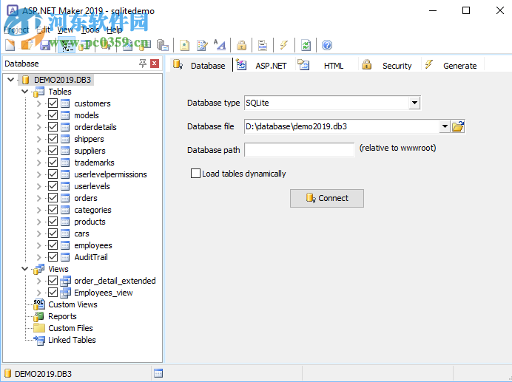Select the Database tab

tap(201, 65)
